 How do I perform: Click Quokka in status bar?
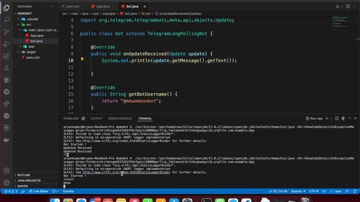pos(68,191)
